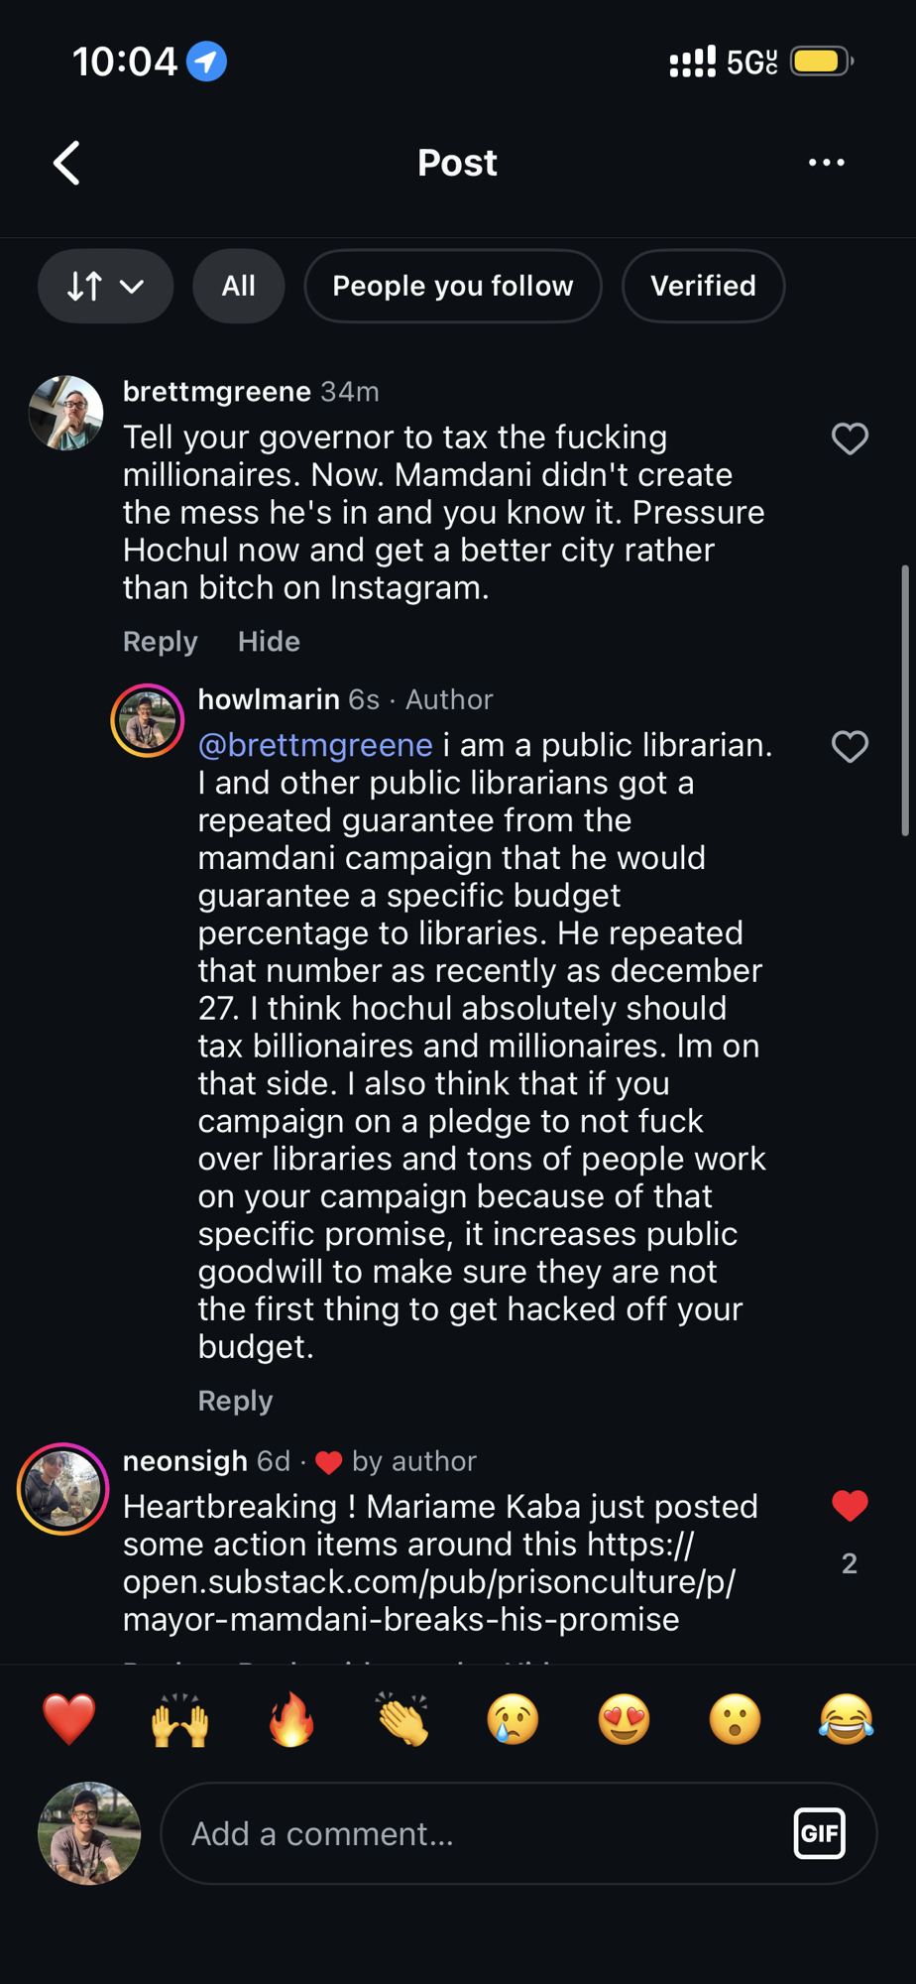Filter comments by Verified accounts
Image resolution: width=916 pixels, height=1984 pixels.
click(703, 287)
